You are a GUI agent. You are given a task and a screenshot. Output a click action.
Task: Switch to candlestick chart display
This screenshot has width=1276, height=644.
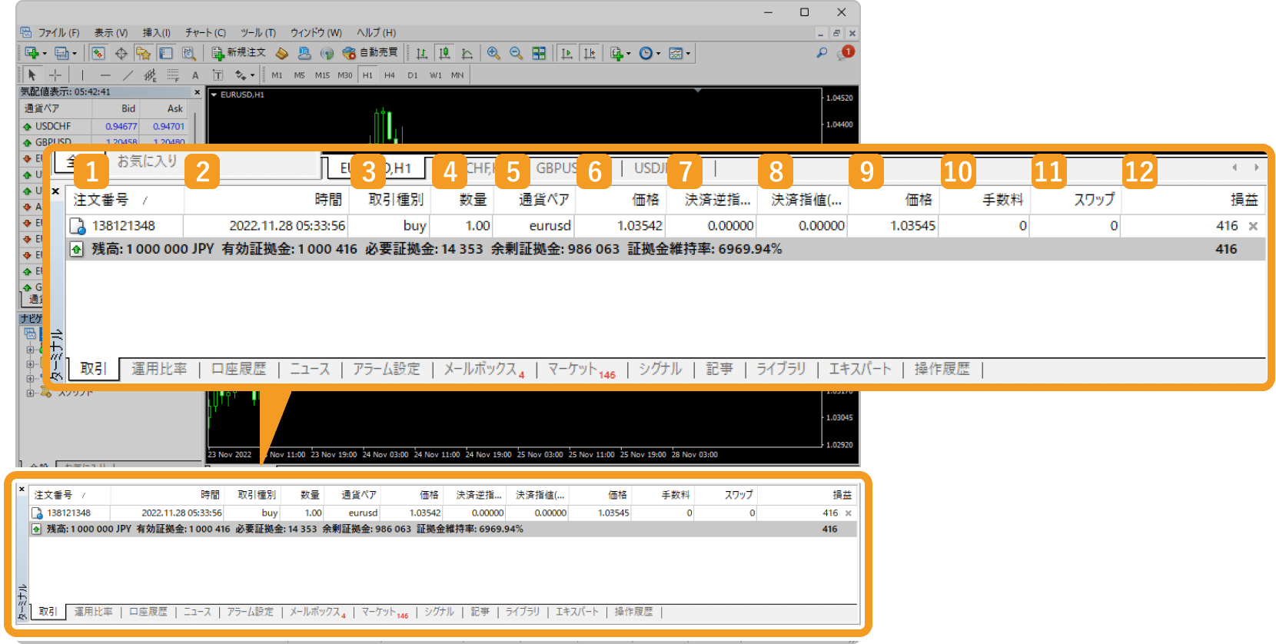coord(444,53)
